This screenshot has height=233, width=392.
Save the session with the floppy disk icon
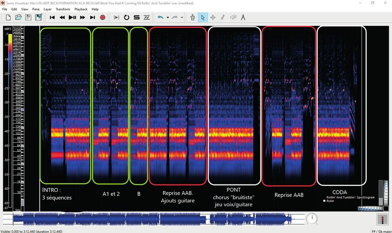click(x=28, y=18)
